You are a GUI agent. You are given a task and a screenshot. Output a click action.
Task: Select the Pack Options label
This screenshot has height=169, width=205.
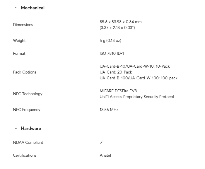25,72
